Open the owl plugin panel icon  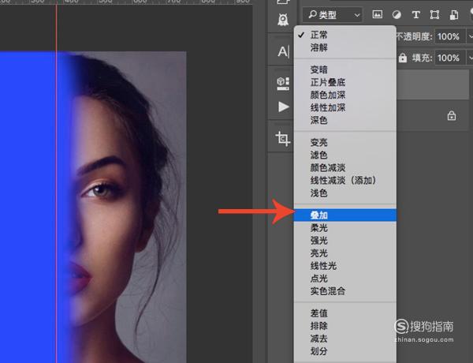tap(283, 20)
